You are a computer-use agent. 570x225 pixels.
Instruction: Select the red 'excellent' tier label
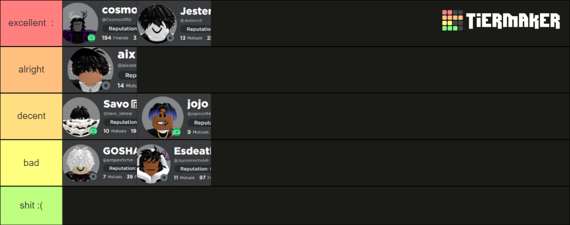tap(31, 23)
